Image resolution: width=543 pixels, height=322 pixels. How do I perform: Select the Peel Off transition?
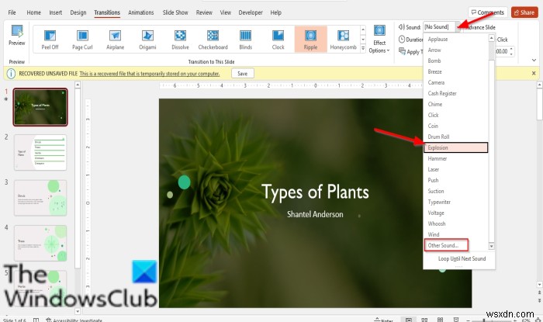pyautogui.click(x=50, y=40)
